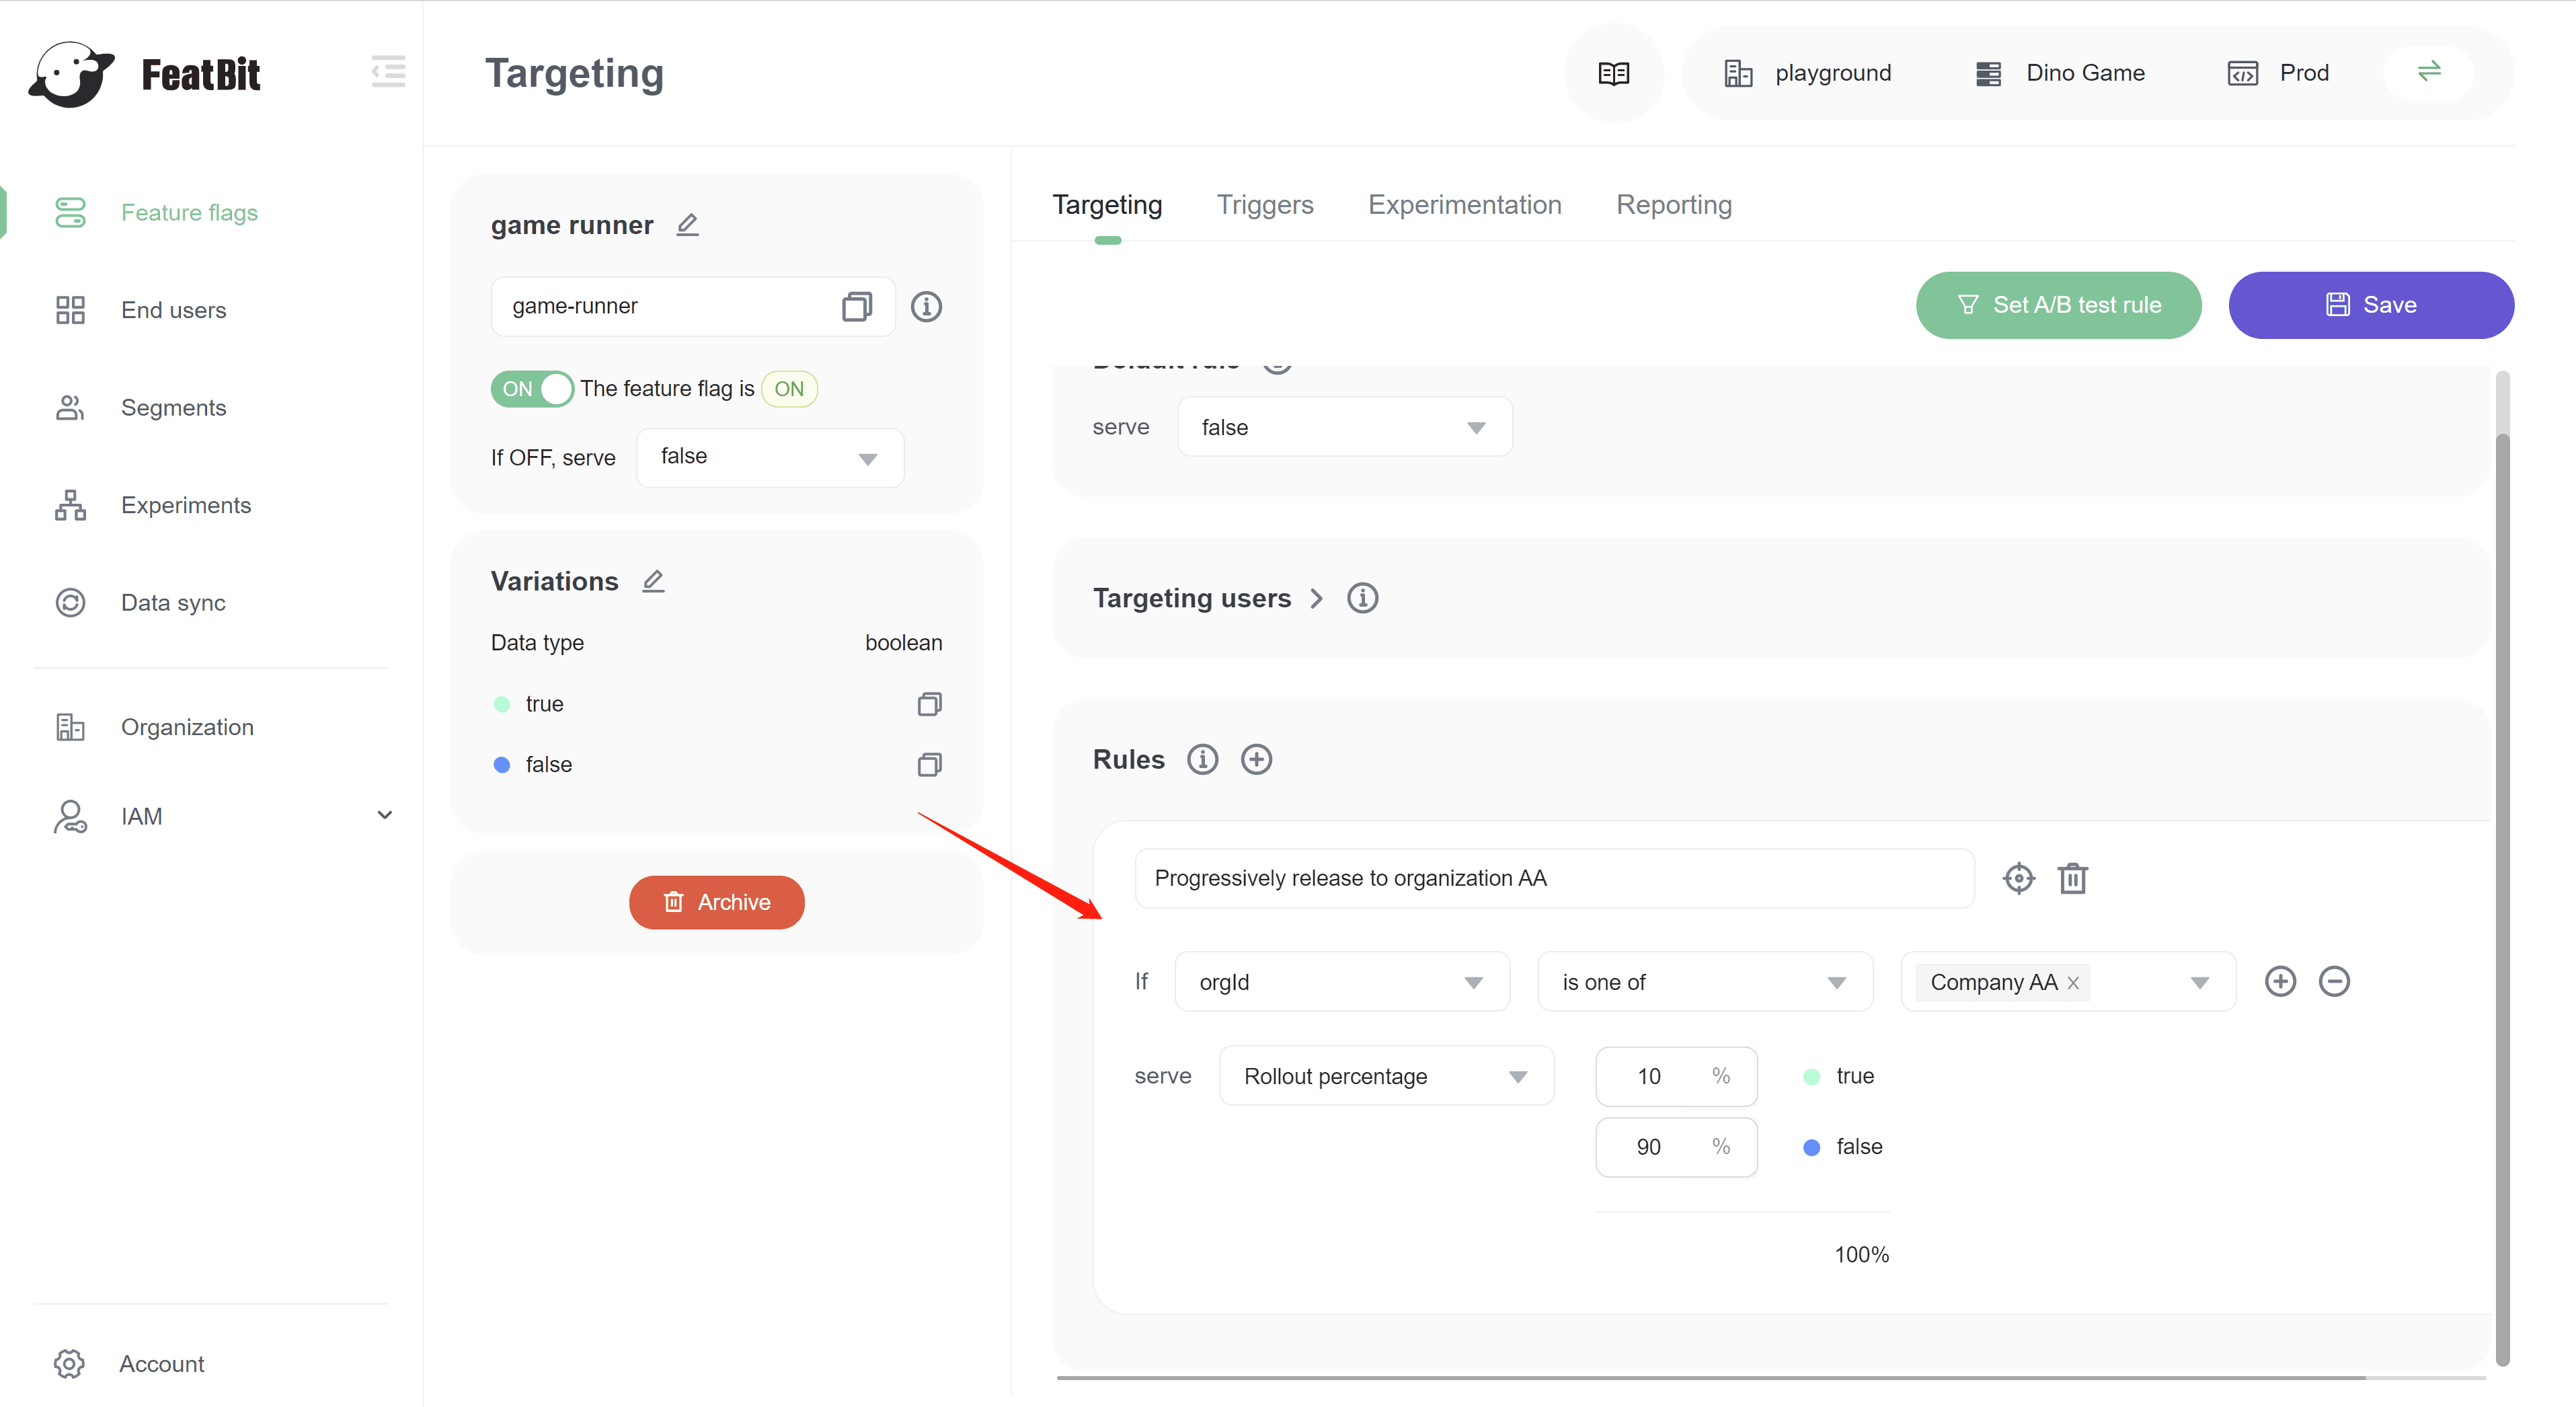Click the Save button
2576x1407 pixels.
(x=2370, y=305)
